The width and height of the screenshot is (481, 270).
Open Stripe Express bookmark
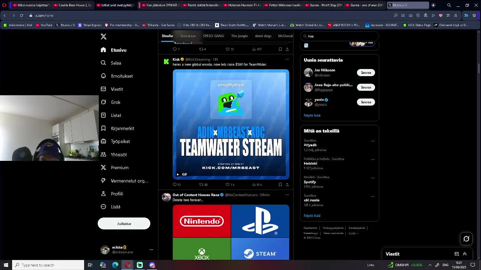tap(89, 25)
